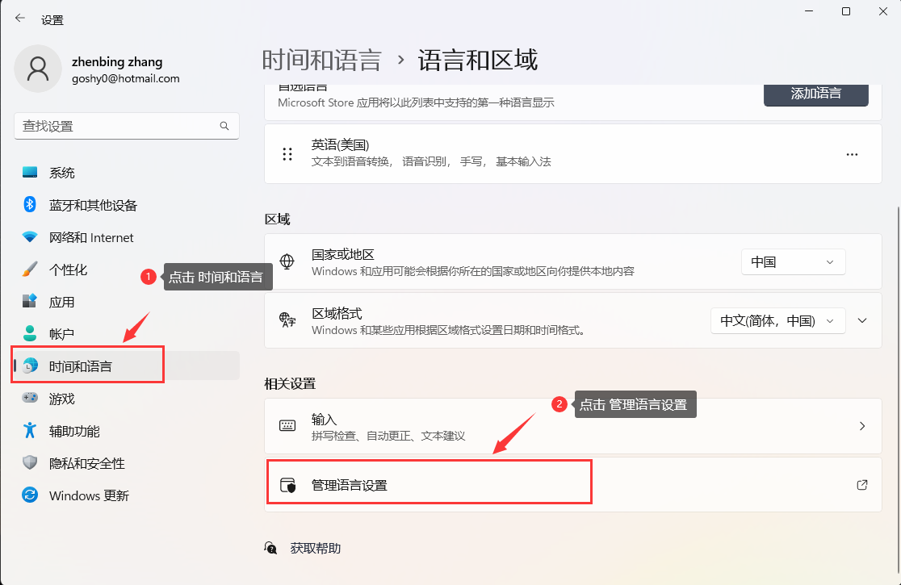Screen dimensions: 901x585
Task: Click the back arrow in the title bar
Action: (x=20, y=19)
